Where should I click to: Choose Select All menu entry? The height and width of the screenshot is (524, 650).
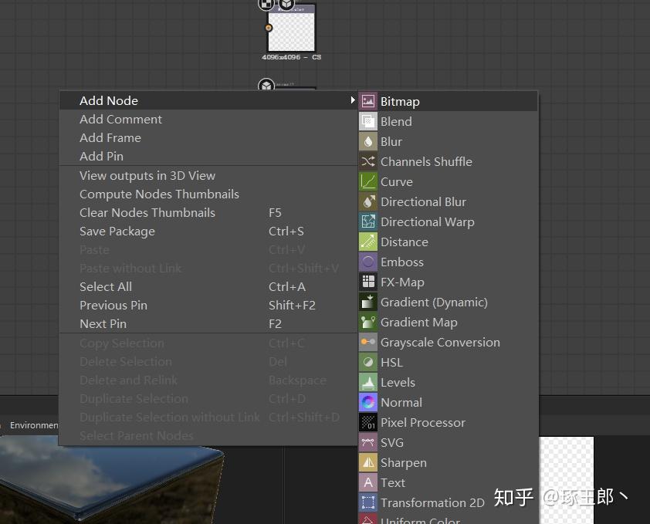pos(208,286)
